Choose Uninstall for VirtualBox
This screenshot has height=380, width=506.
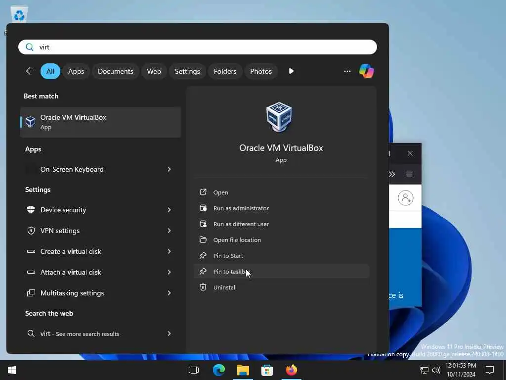[281, 287]
